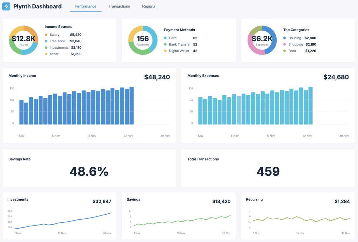
Task: Click the Plynth lightning bolt logo icon
Action: pyautogui.click(x=6, y=6)
